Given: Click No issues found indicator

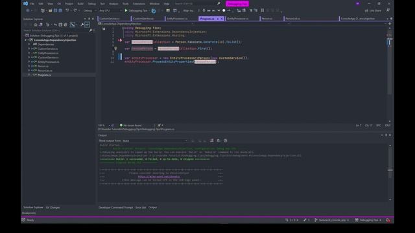Looking at the screenshot, I should (x=131, y=125).
